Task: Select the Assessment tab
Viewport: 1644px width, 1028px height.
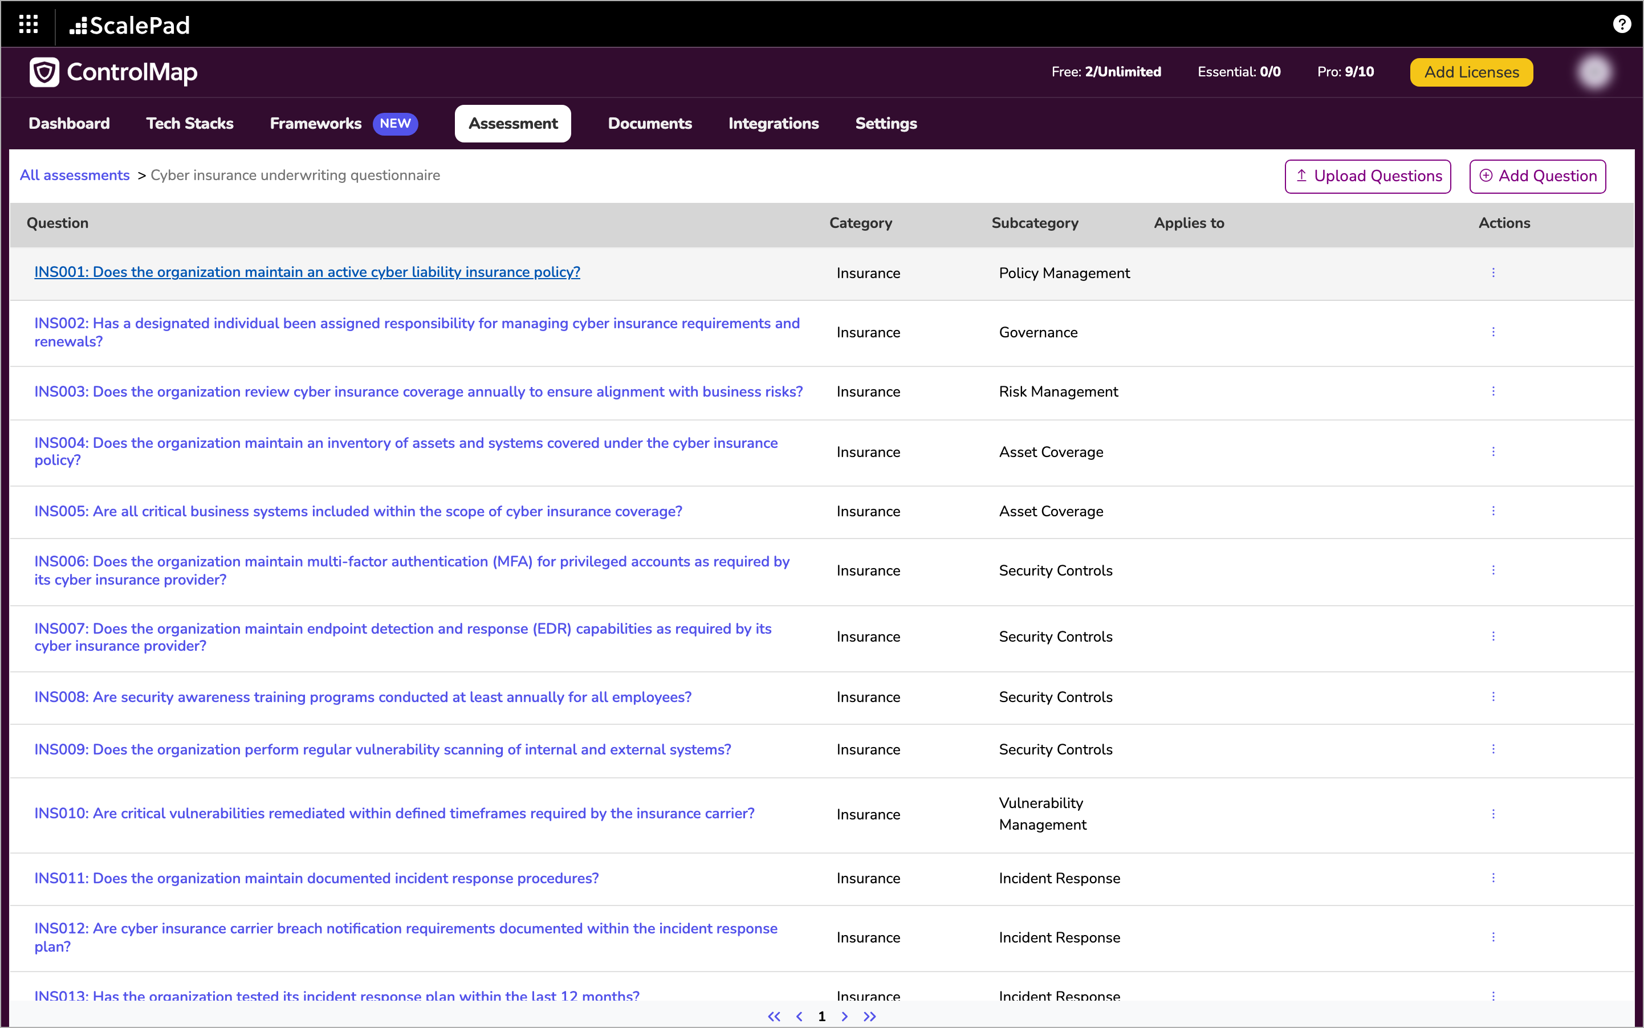Action: pyautogui.click(x=513, y=123)
